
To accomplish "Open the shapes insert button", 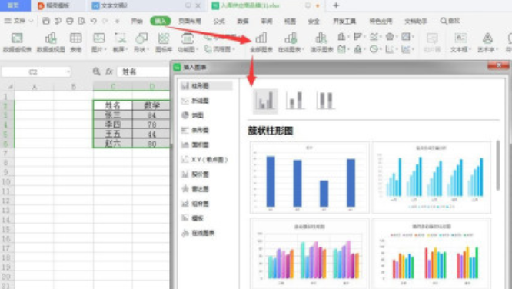I will point(141,42).
